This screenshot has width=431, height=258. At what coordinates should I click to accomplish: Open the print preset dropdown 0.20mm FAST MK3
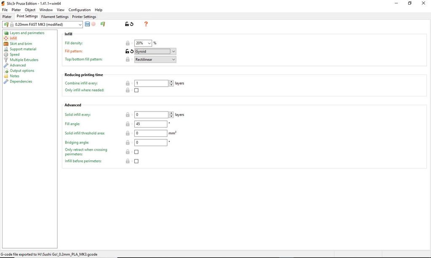[x=43, y=24]
